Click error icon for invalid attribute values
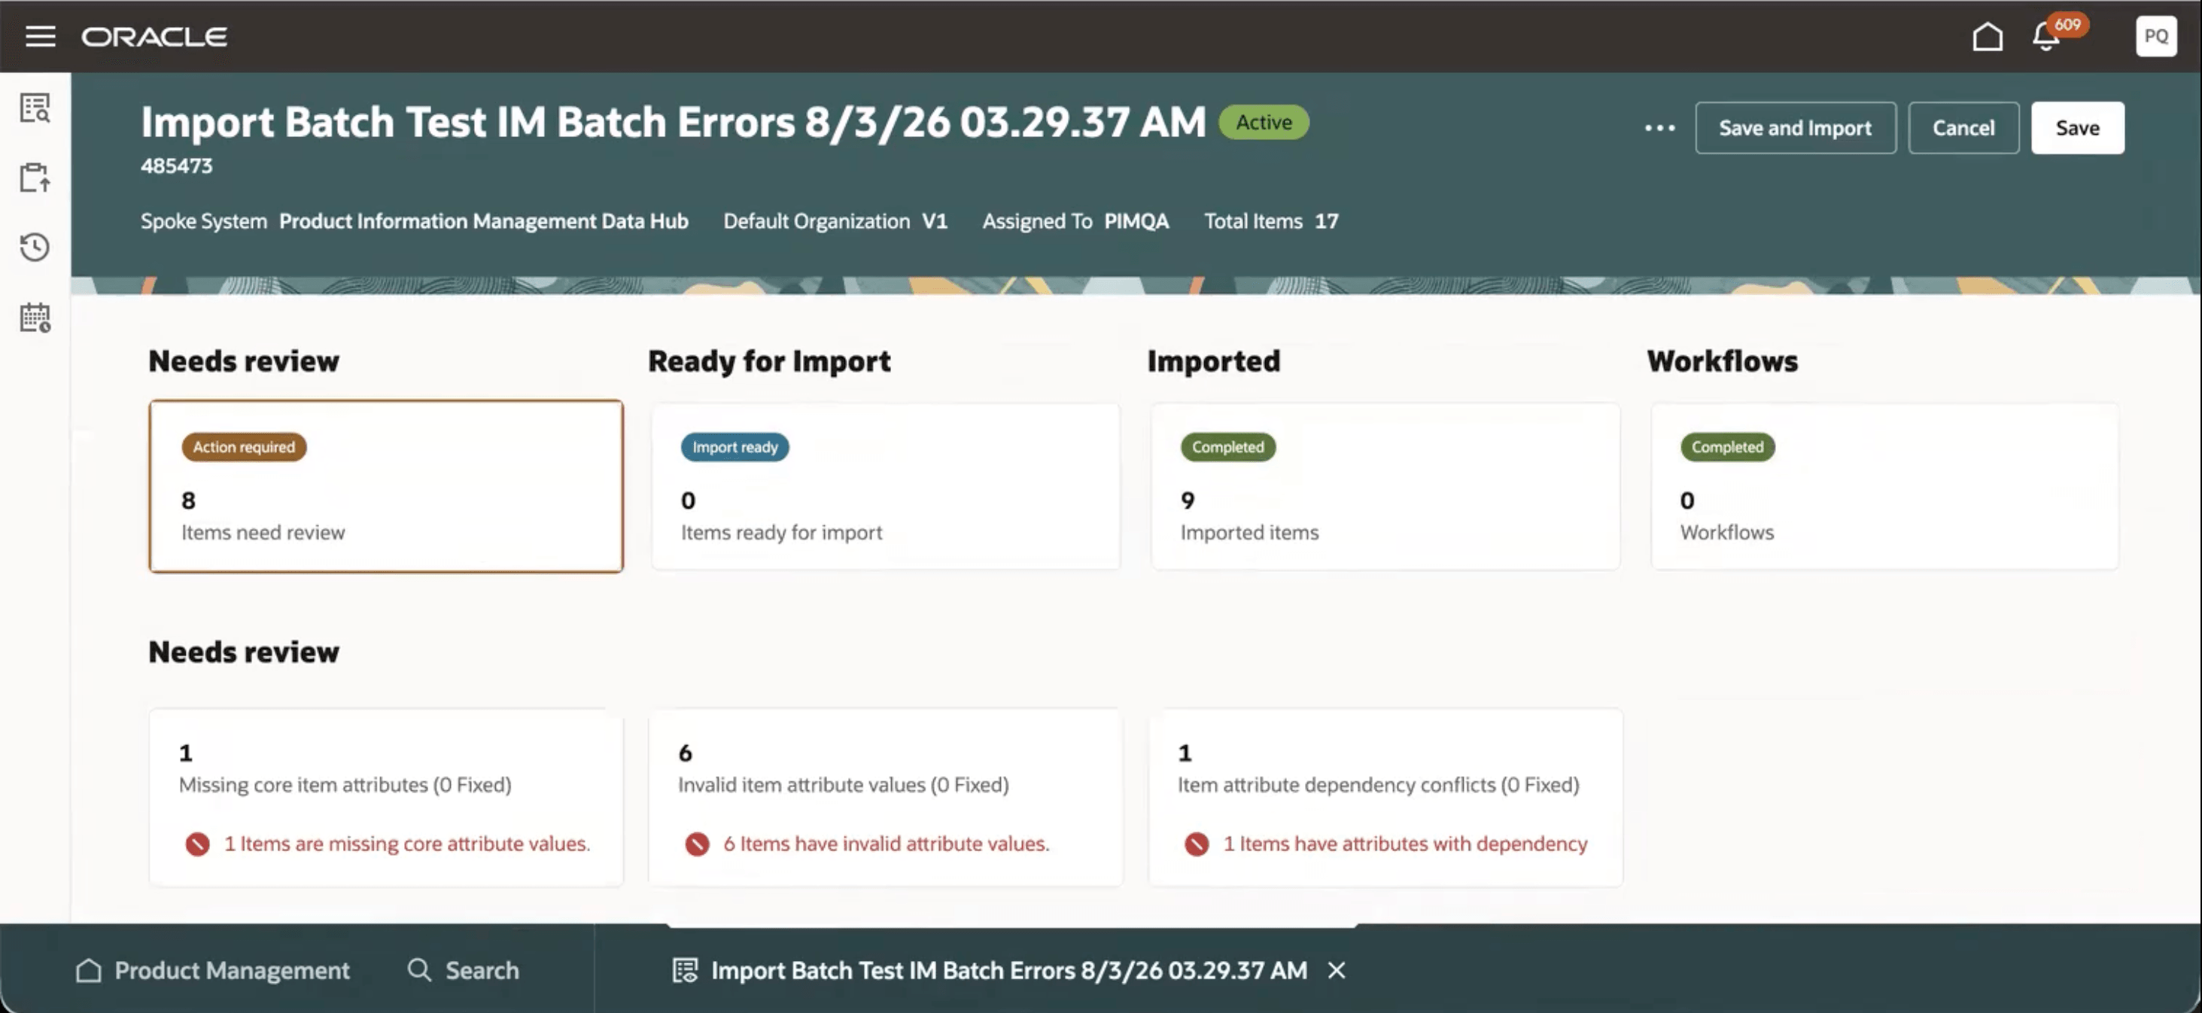Image resolution: width=2202 pixels, height=1013 pixels. pos(697,844)
